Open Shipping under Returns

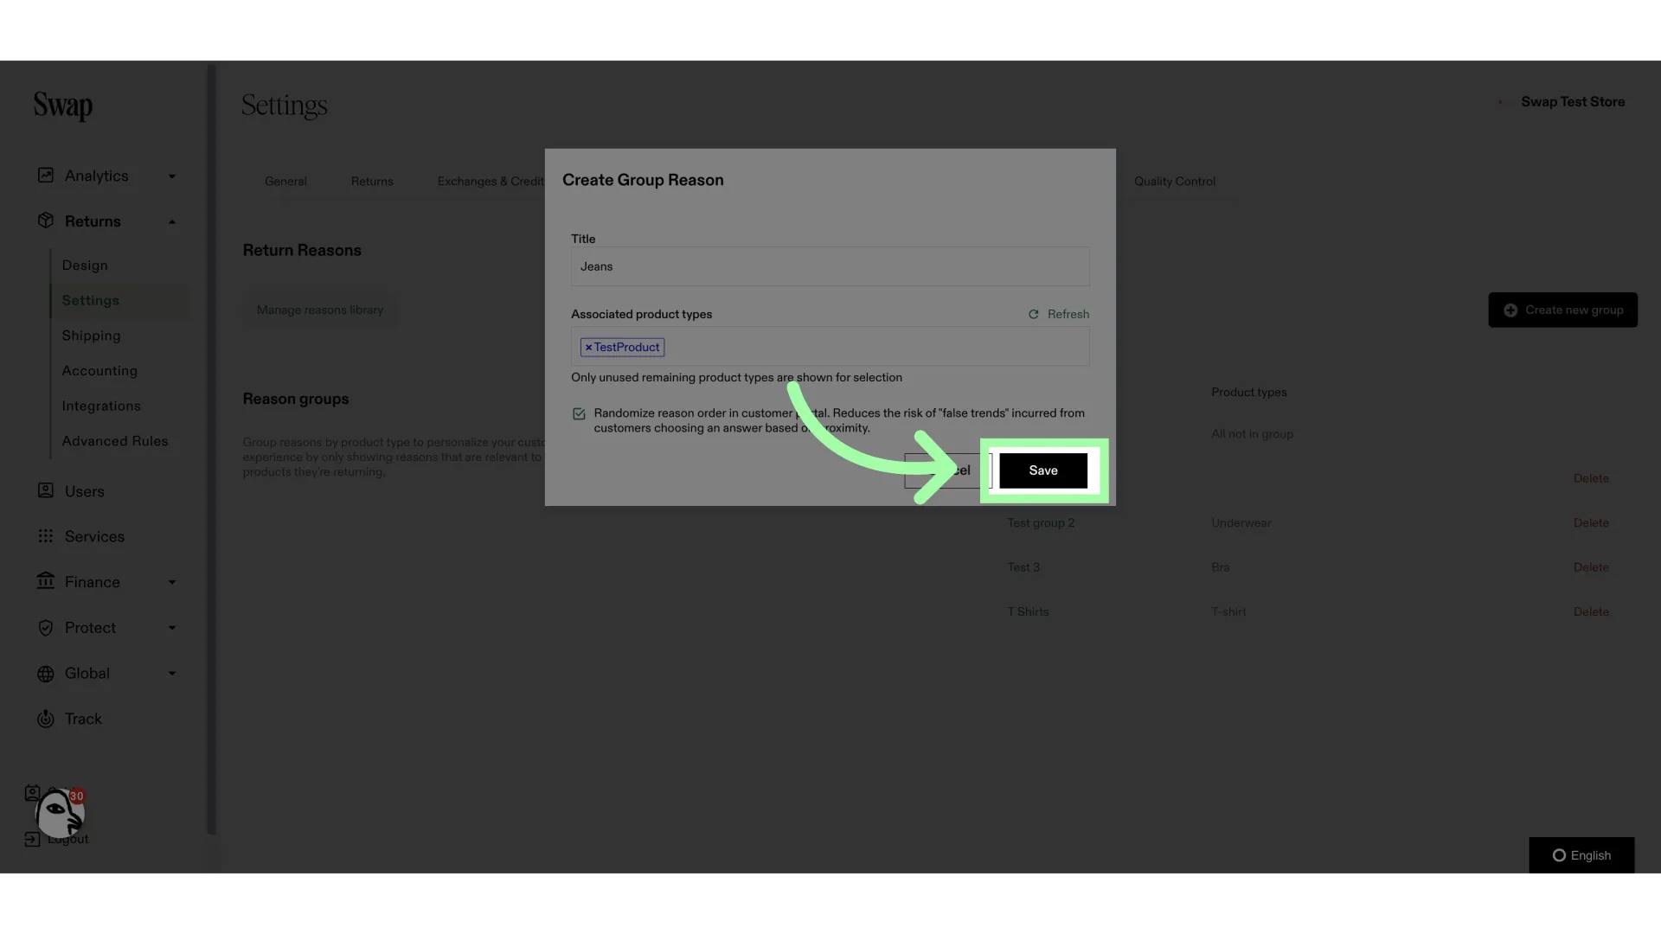coord(91,336)
